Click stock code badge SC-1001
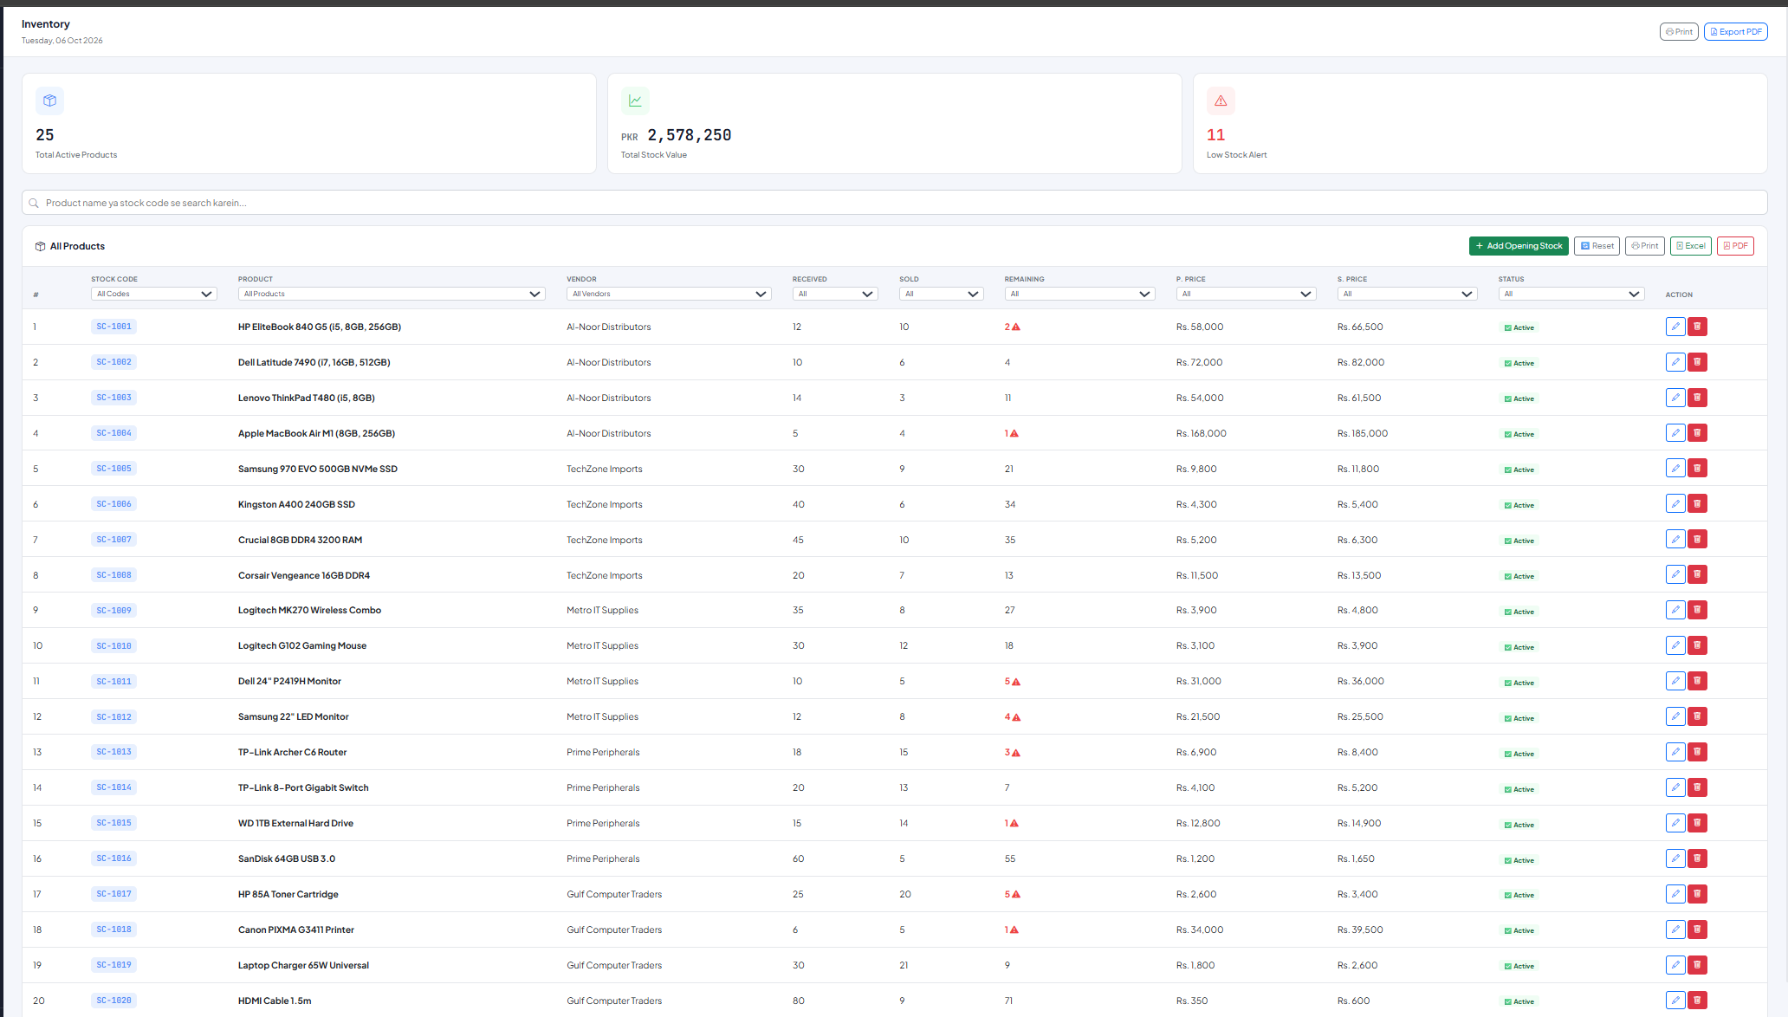This screenshot has height=1017, width=1788. (113, 327)
